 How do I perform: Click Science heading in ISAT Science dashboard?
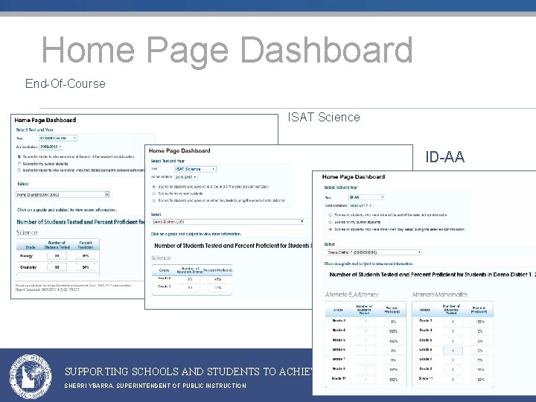(161, 258)
